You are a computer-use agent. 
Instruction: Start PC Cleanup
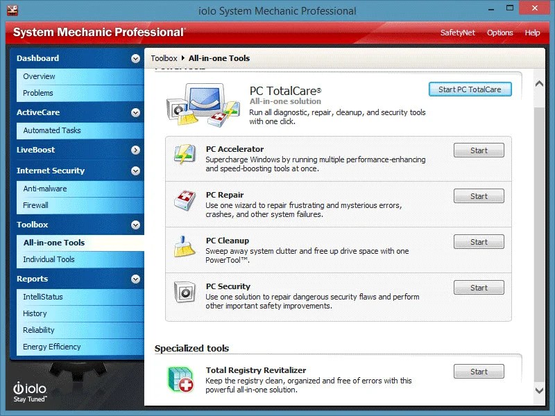point(479,242)
